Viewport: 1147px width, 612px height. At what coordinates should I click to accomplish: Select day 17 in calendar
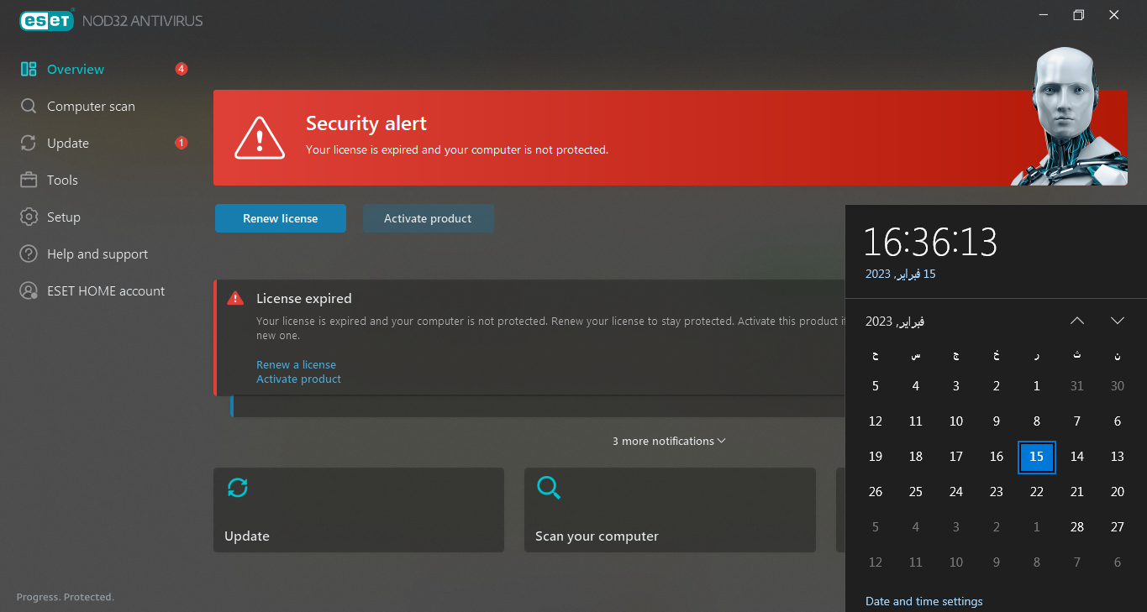click(956, 457)
